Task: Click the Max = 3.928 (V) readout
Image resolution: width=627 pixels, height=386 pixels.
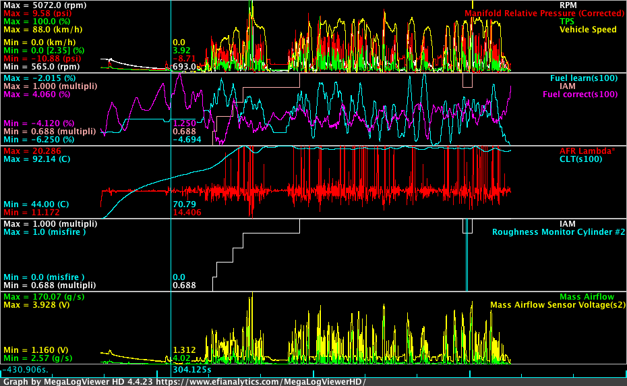Action: pyautogui.click(x=37, y=305)
